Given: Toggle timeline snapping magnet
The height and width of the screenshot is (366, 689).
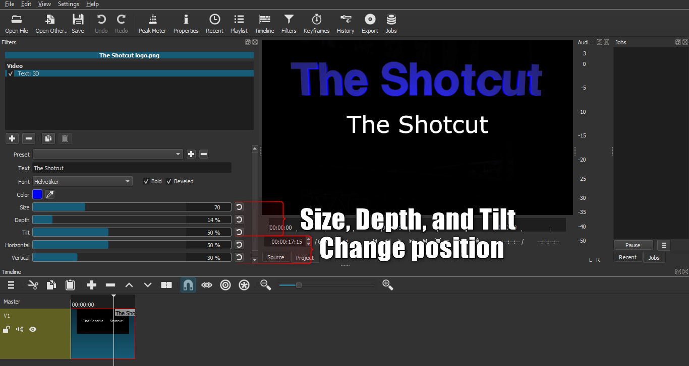Looking at the screenshot, I should (188, 285).
